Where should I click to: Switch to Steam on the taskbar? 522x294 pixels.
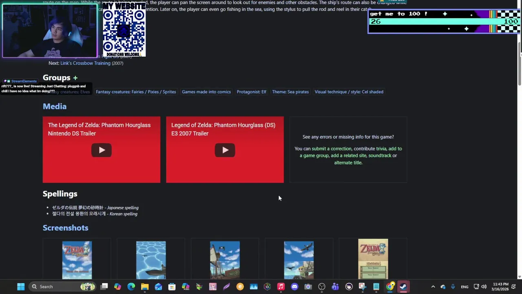[403, 287]
